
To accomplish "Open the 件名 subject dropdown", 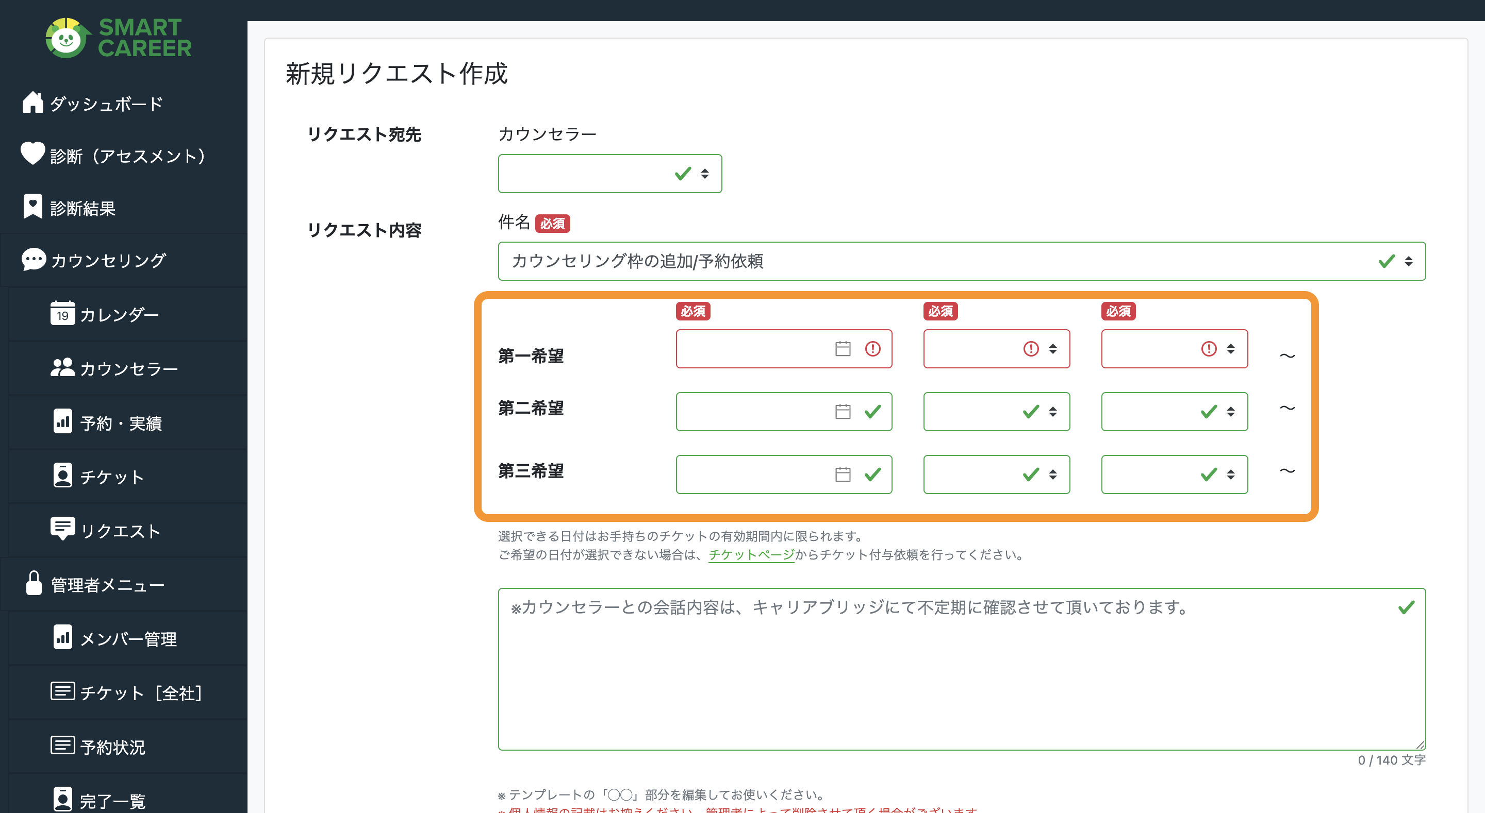I will [x=962, y=261].
